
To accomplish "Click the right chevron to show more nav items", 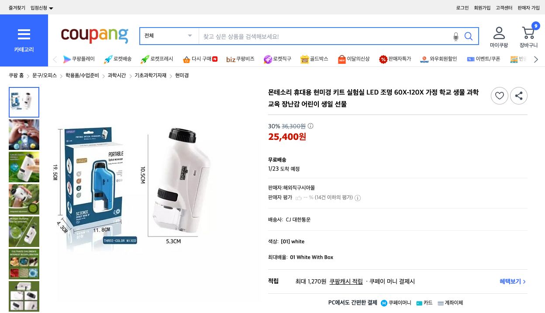I will point(535,59).
